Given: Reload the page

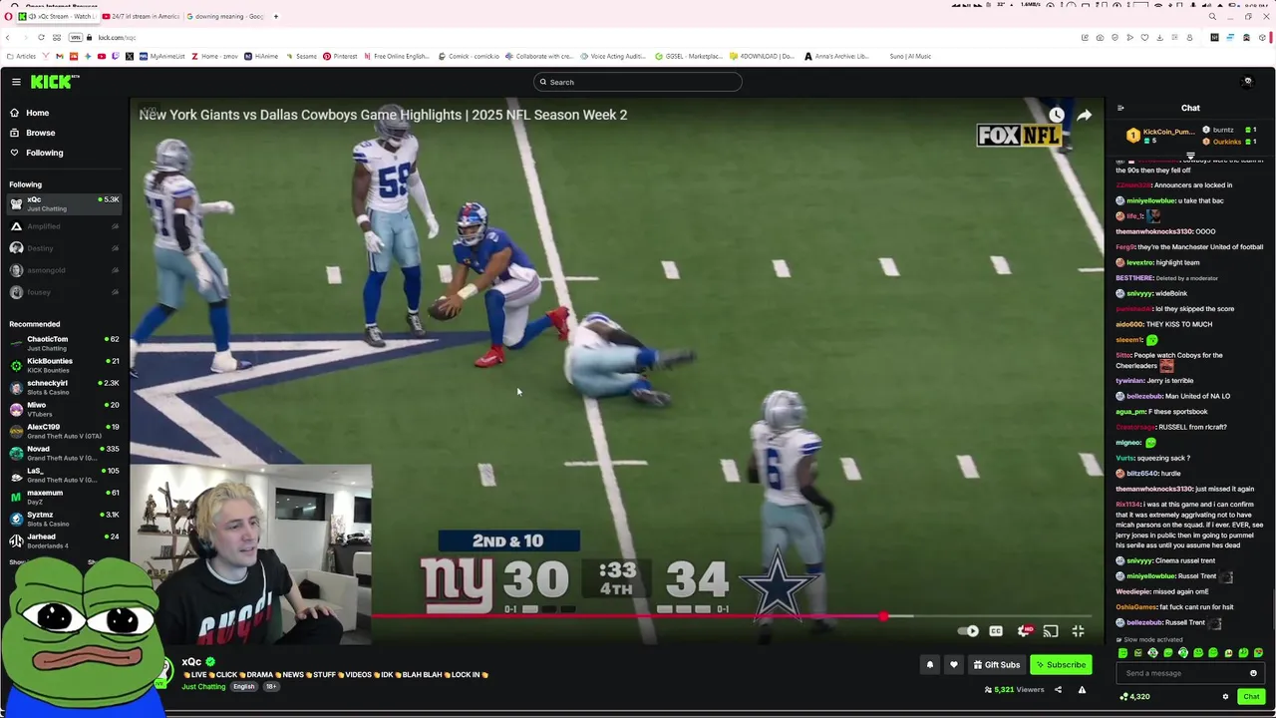Looking at the screenshot, I should coord(40,38).
